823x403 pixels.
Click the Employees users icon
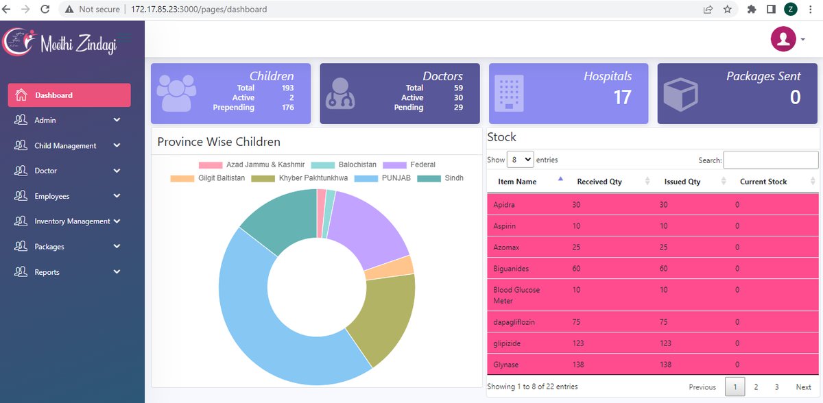[x=21, y=196]
